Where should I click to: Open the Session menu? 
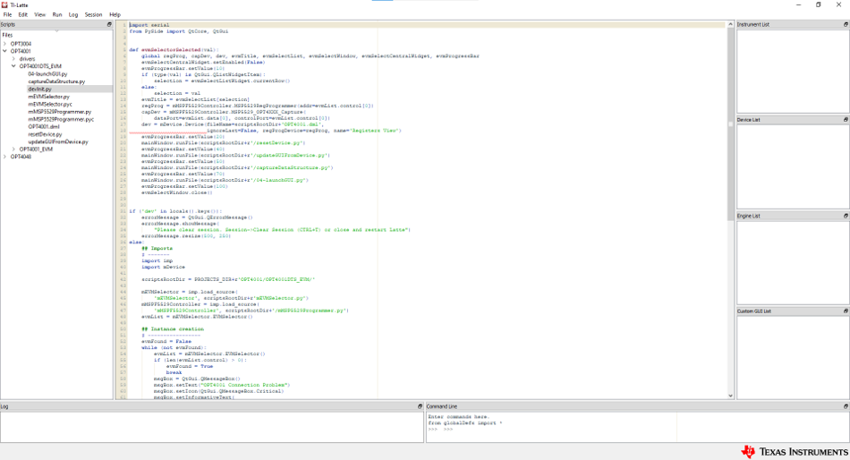[93, 14]
